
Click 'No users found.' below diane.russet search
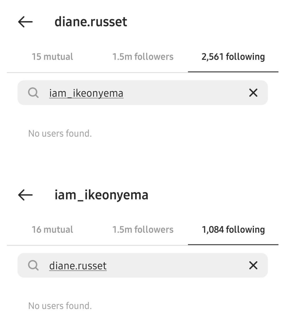[60, 306]
